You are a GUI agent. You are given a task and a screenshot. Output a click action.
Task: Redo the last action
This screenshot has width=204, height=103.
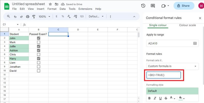21,16
